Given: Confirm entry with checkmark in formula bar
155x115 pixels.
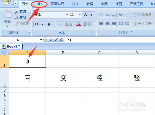Looking at the screenshot, I should (56, 40).
